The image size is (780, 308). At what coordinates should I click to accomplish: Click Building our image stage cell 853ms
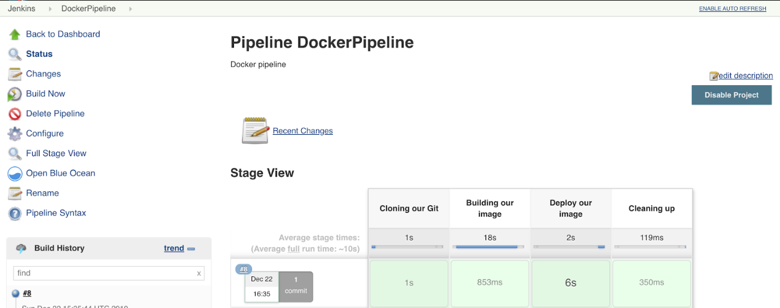pyautogui.click(x=489, y=283)
